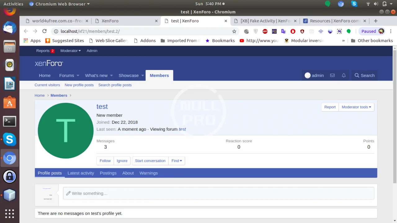Bookmark this page with star icon
Screen dimensions: 397x223
click(x=234, y=31)
